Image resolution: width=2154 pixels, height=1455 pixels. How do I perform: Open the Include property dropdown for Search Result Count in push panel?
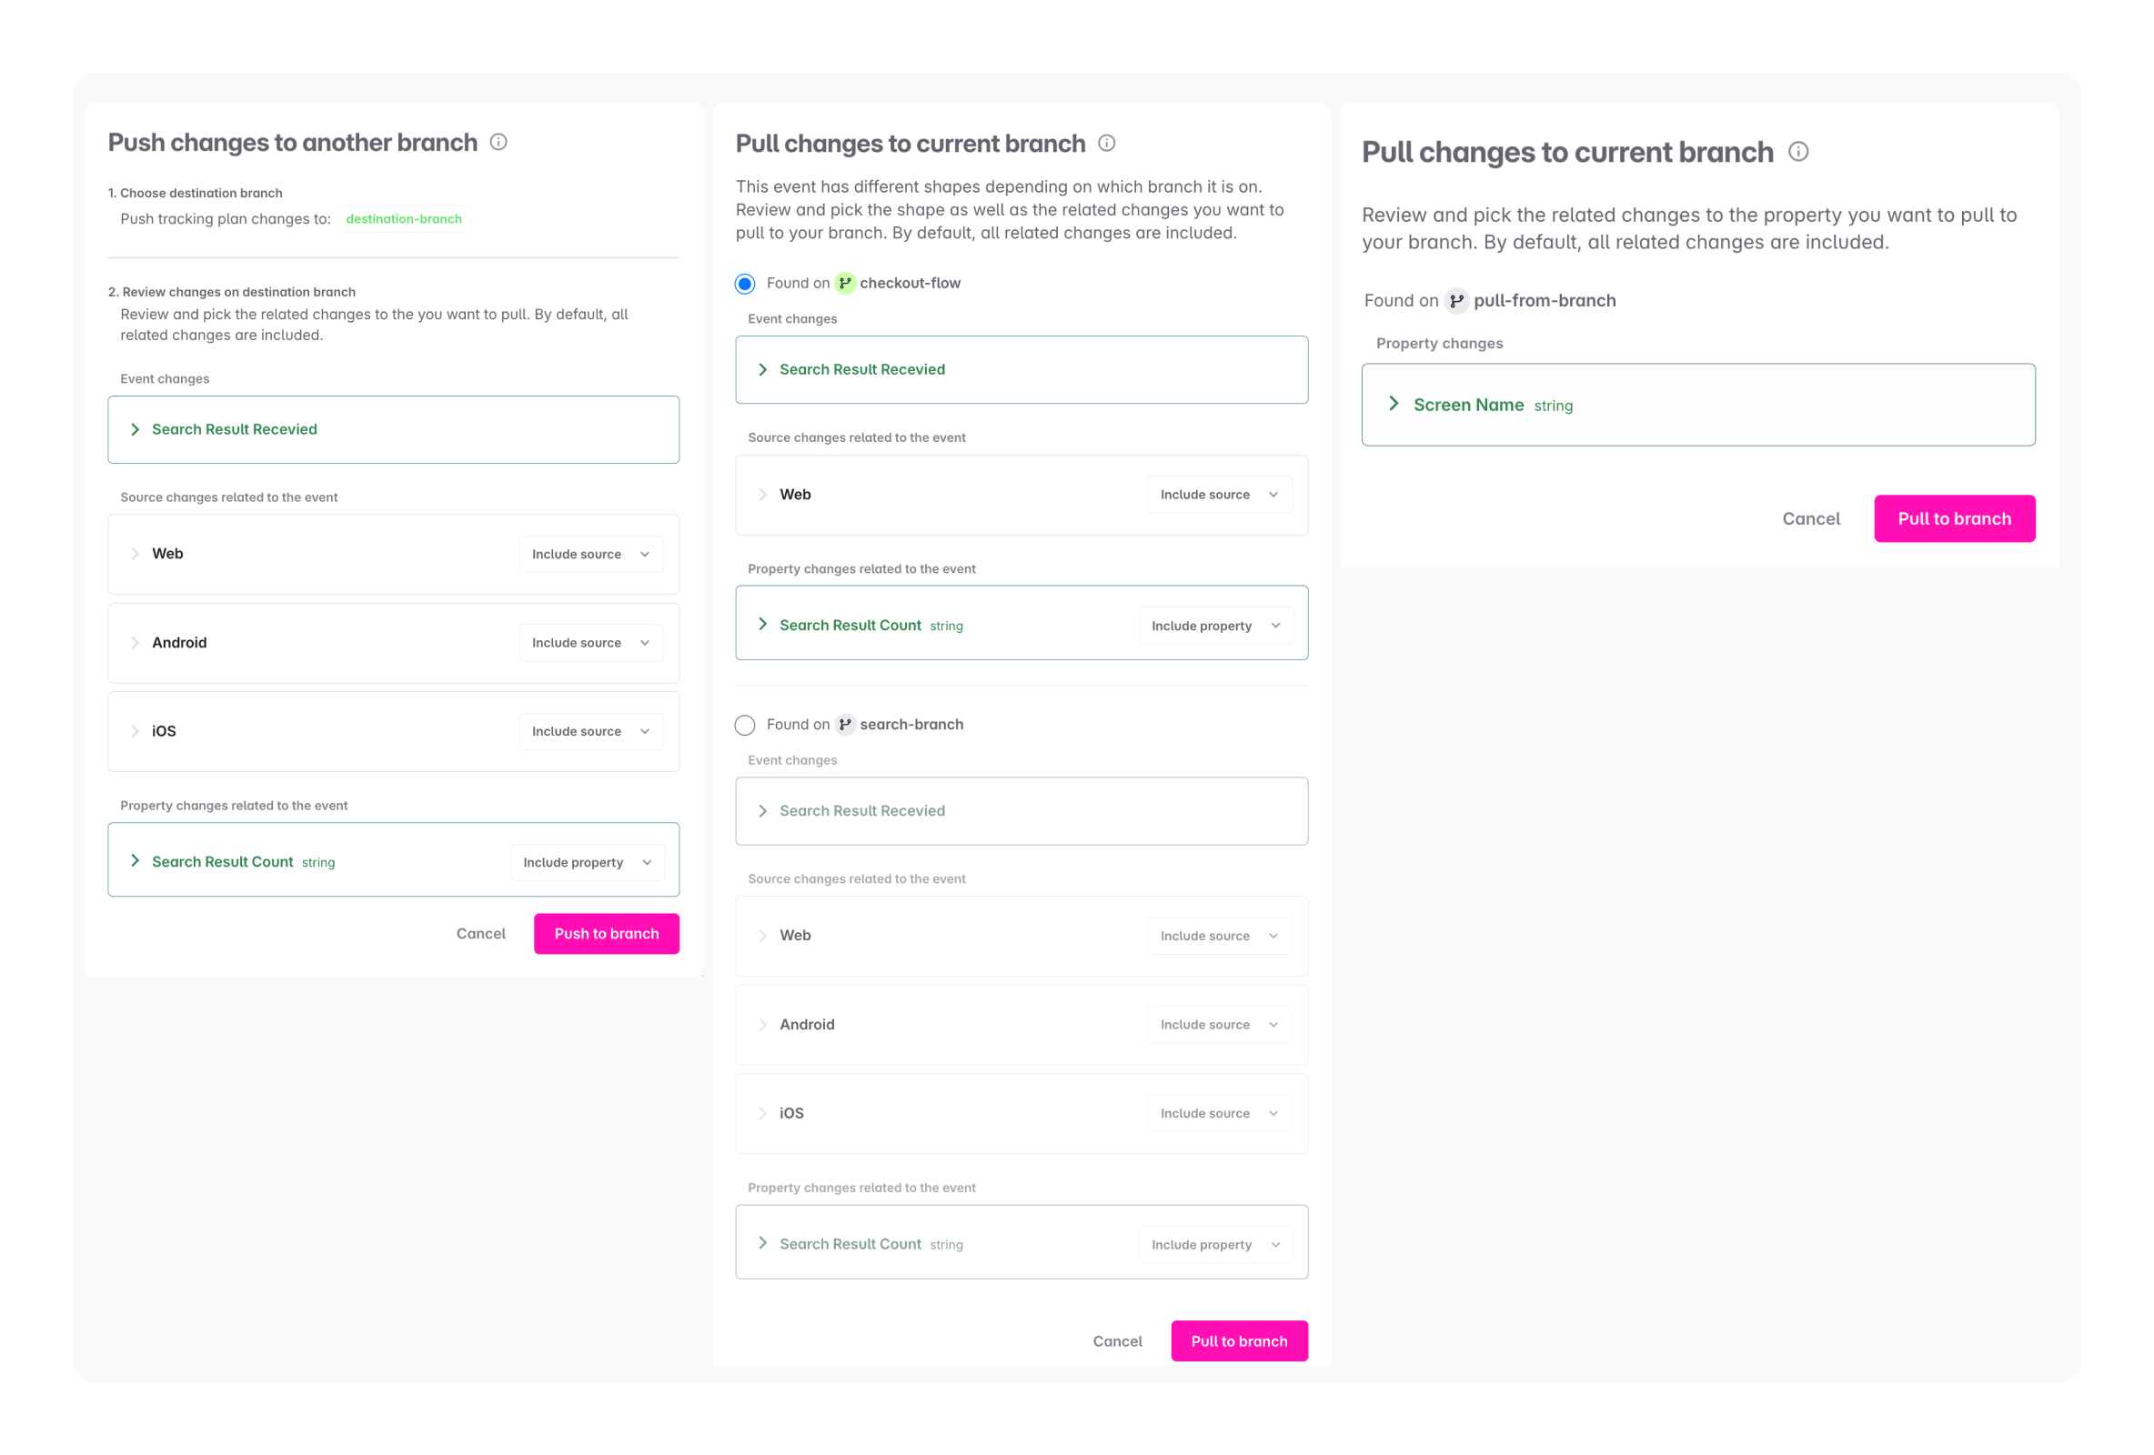click(x=587, y=861)
